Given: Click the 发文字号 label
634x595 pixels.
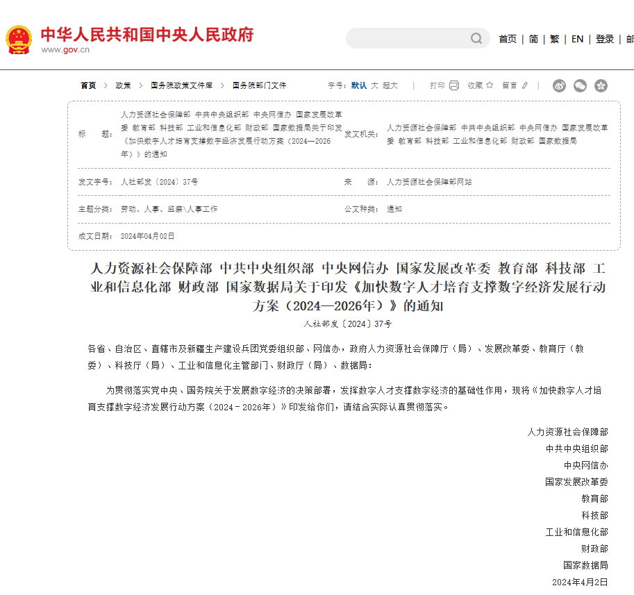Looking at the screenshot, I should tap(95, 182).
